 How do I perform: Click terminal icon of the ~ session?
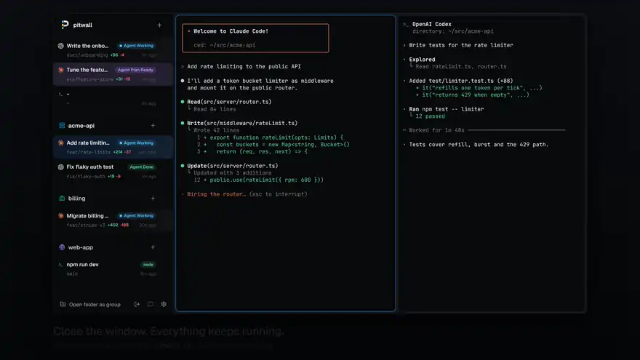click(x=61, y=95)
